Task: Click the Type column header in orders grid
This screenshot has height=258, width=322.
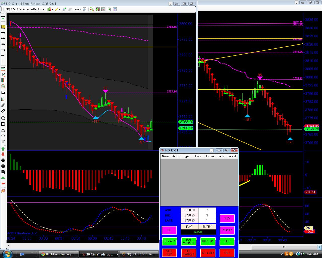Action: pyautogui.click(x=186, y=156)
